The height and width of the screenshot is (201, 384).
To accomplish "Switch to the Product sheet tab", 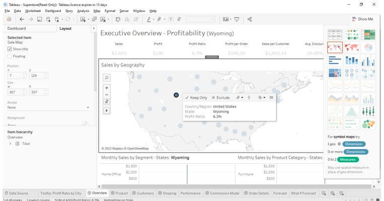I will tap(119, 193).
